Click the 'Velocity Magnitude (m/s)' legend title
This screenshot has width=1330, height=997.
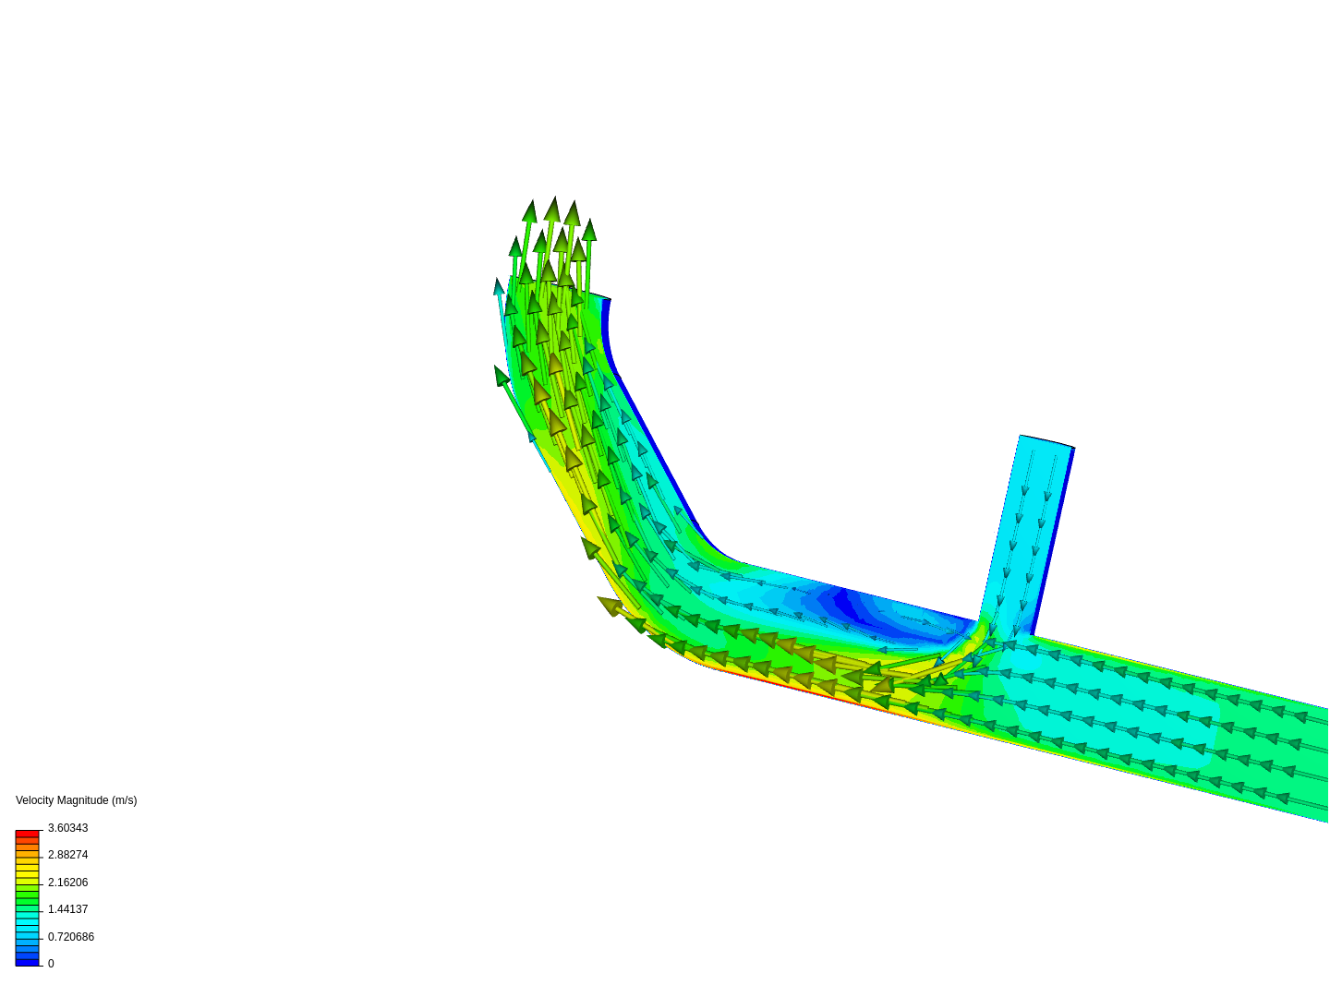(x=76, y=800)
